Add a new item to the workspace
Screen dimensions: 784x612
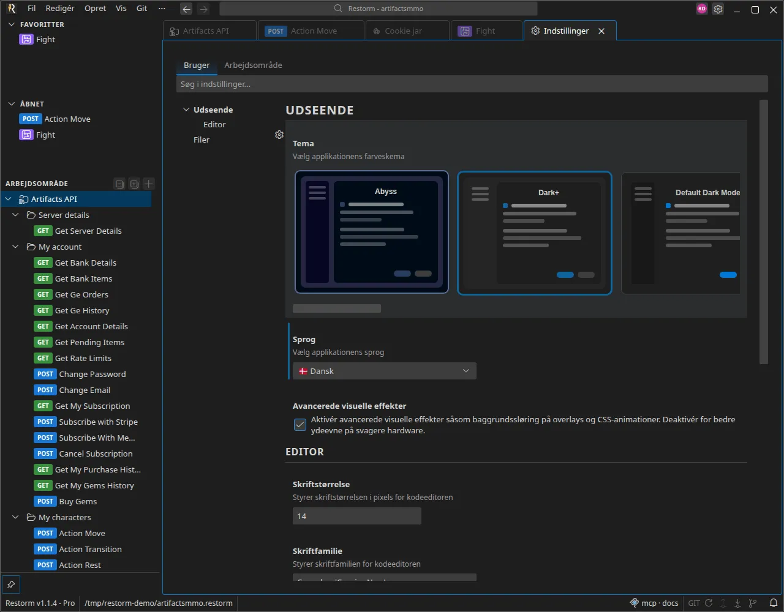pos(149,184)
